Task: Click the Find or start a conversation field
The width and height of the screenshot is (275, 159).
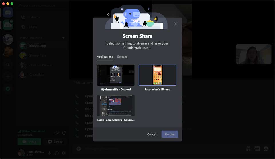Action: pyautogui.click(x=42, y=6)
